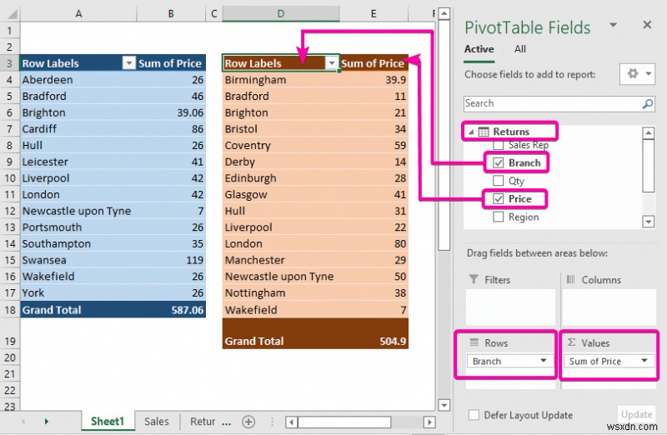Open the Returns sheet tab
Viewport: 667px width, 435px height.
point(203,422)
